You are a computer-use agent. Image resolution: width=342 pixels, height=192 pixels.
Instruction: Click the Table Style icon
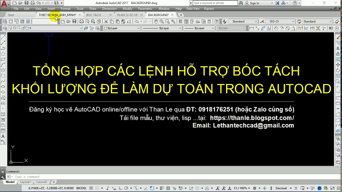coord(300,21)
